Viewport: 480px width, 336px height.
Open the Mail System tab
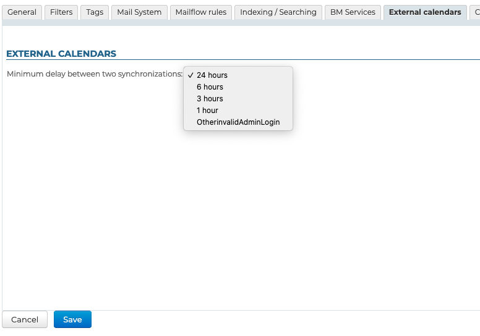pos(139,12)
